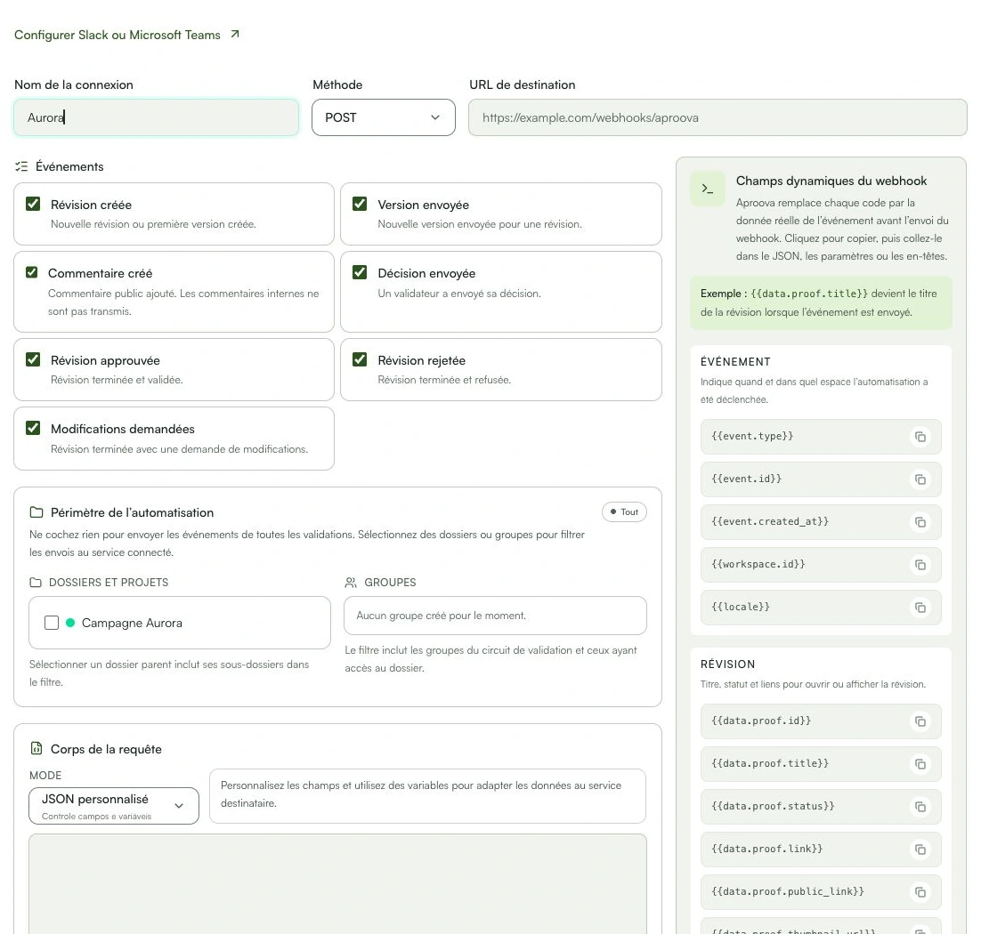Copy the {{data.proof.link}} variable
Viewport: 981px width, 934px height.
920,849
